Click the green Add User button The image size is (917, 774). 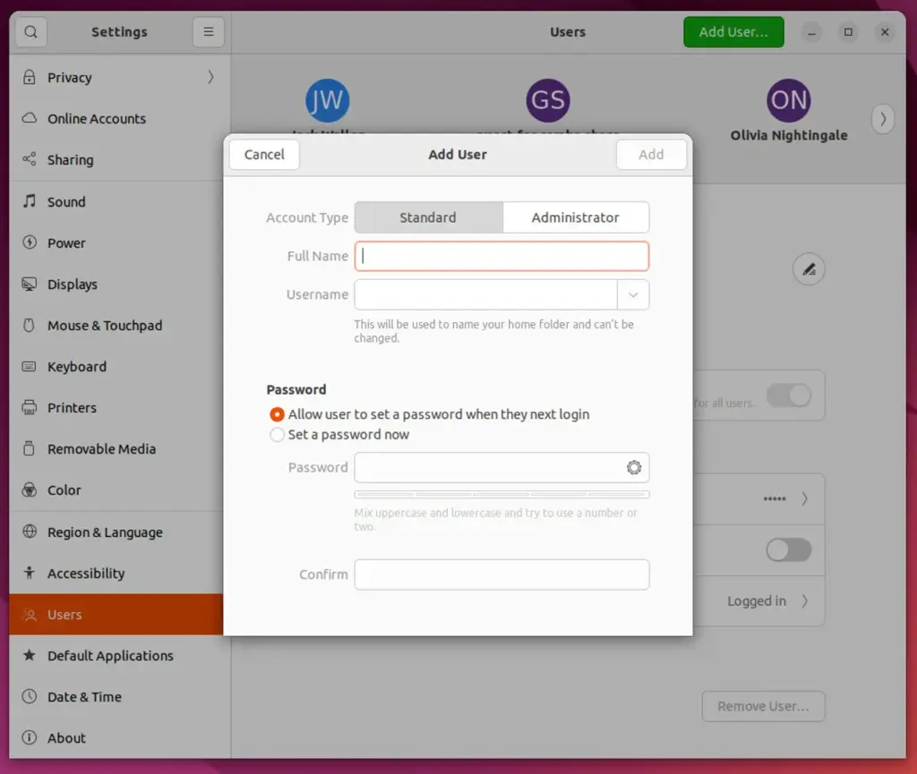pyautogui.click(x=733, y=32)
